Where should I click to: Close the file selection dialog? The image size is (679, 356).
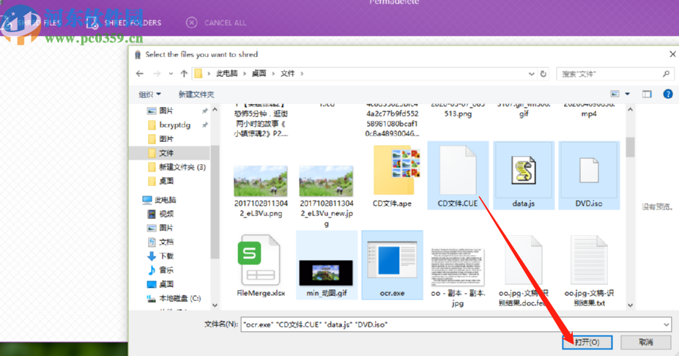672,54
